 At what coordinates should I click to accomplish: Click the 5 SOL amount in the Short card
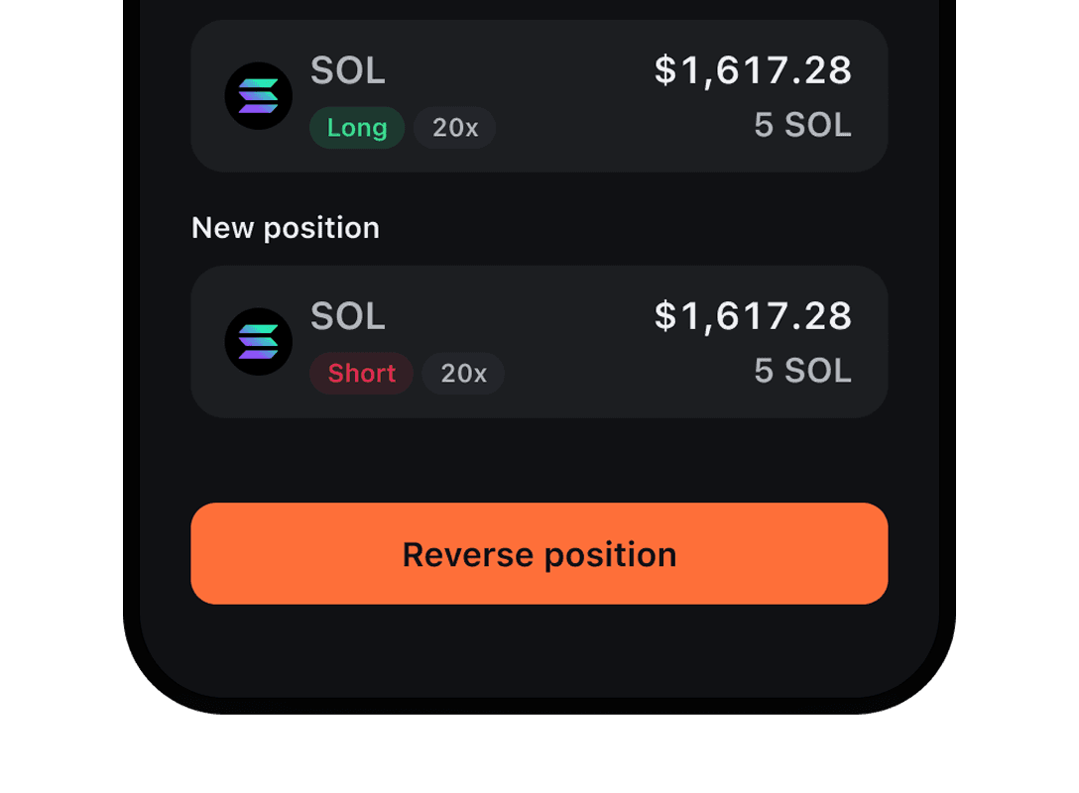(x=802, y=371)
